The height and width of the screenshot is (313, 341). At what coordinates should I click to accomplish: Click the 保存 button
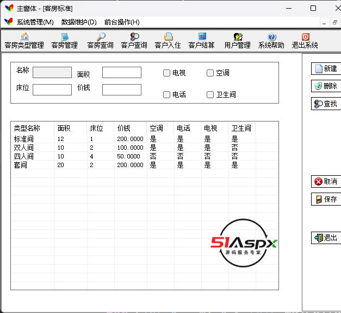coord(326,199)
